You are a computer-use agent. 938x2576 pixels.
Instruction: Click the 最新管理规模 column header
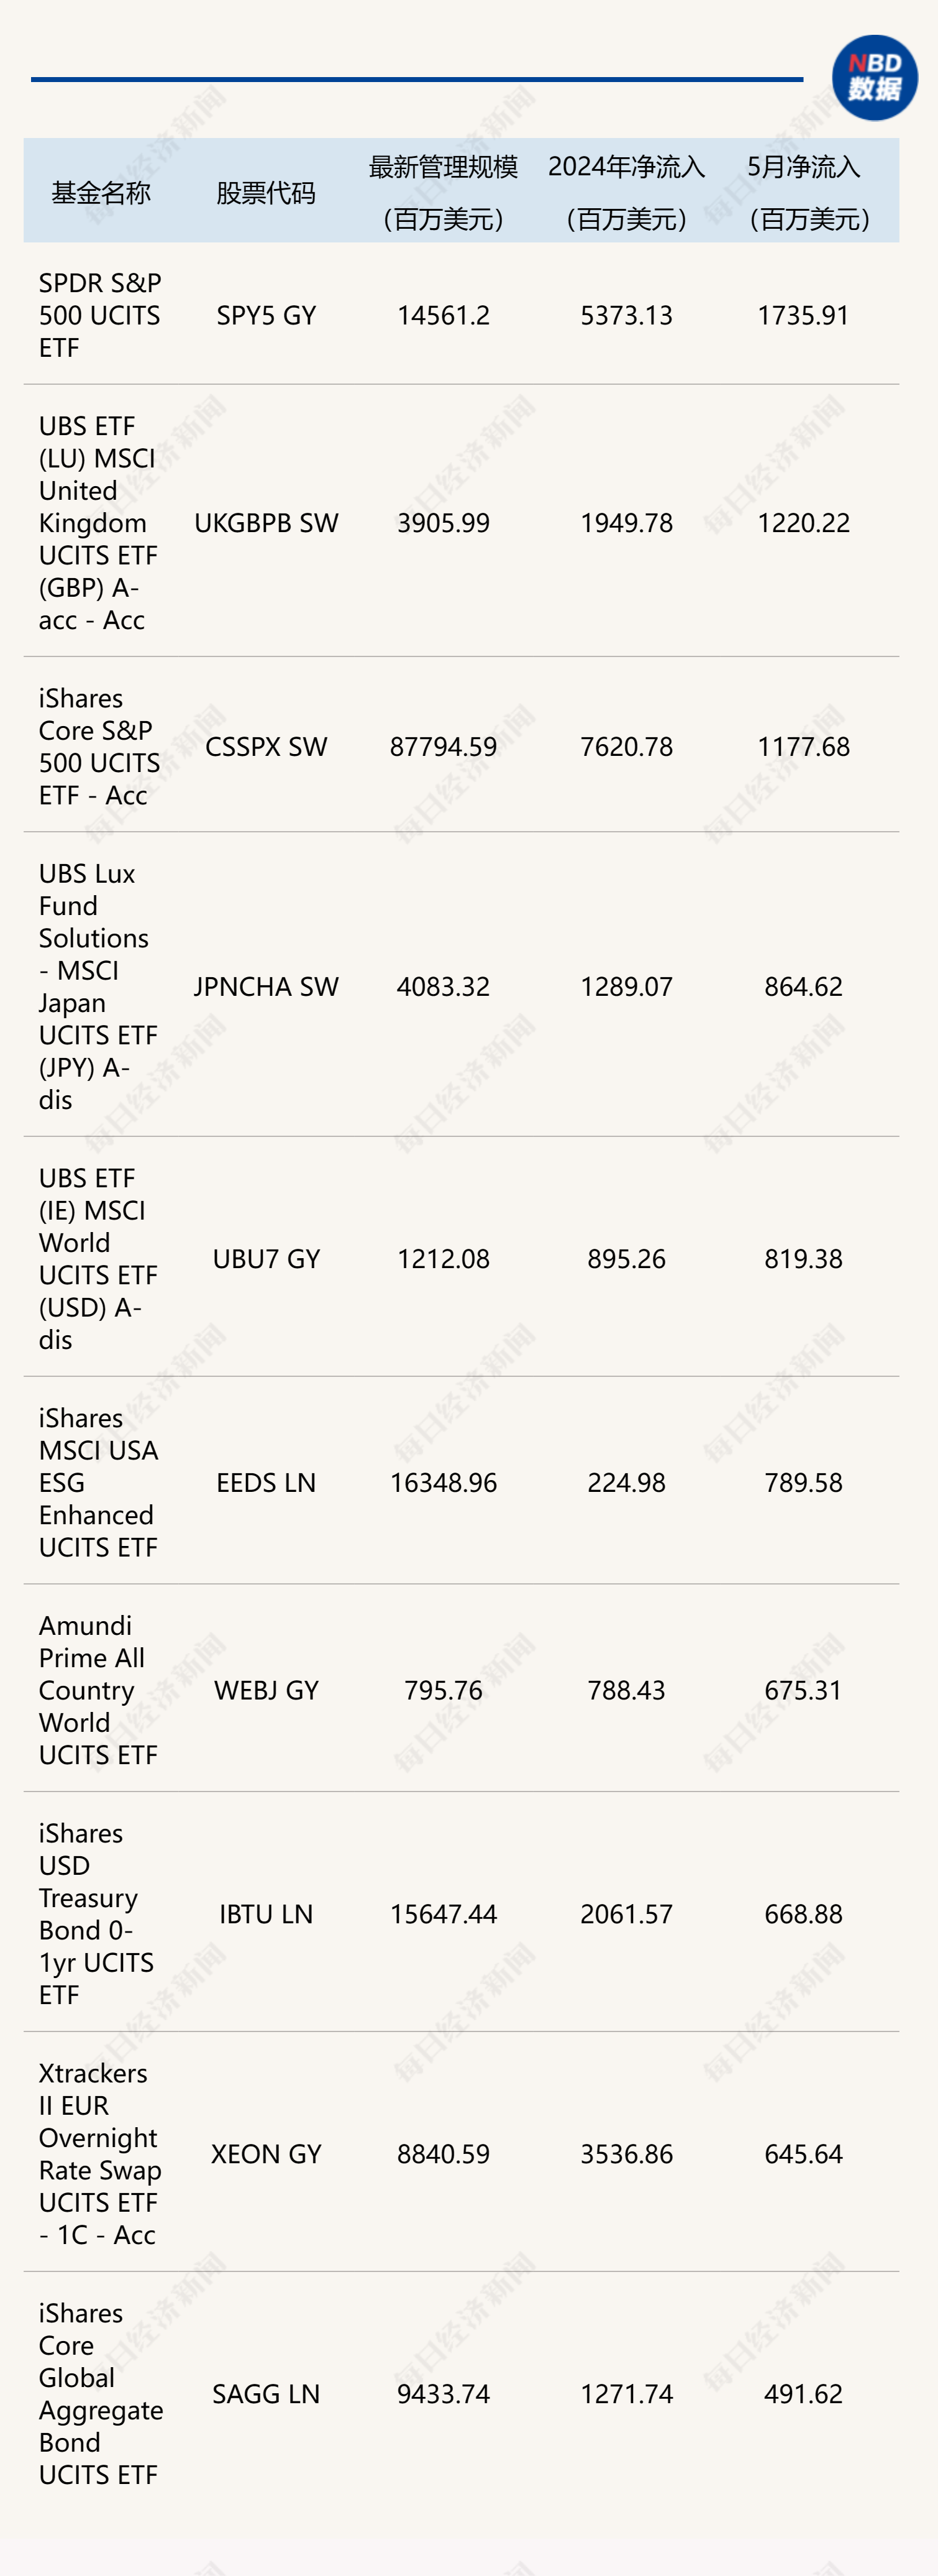point(444,192)
